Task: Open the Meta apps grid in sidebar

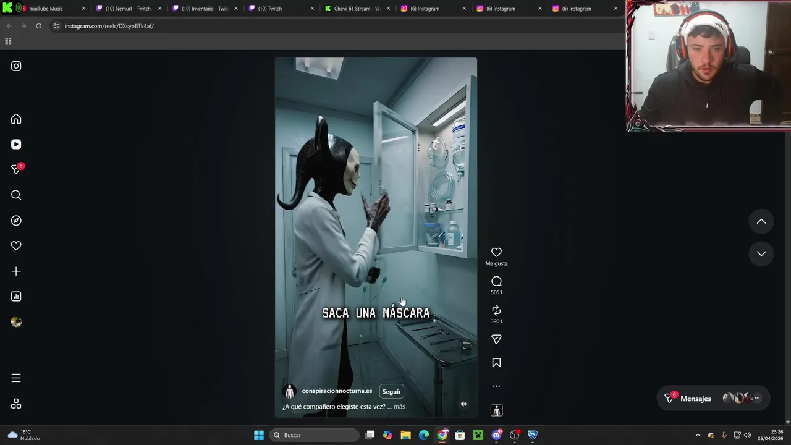Action: pyautogui.click(x=16, y=404)
